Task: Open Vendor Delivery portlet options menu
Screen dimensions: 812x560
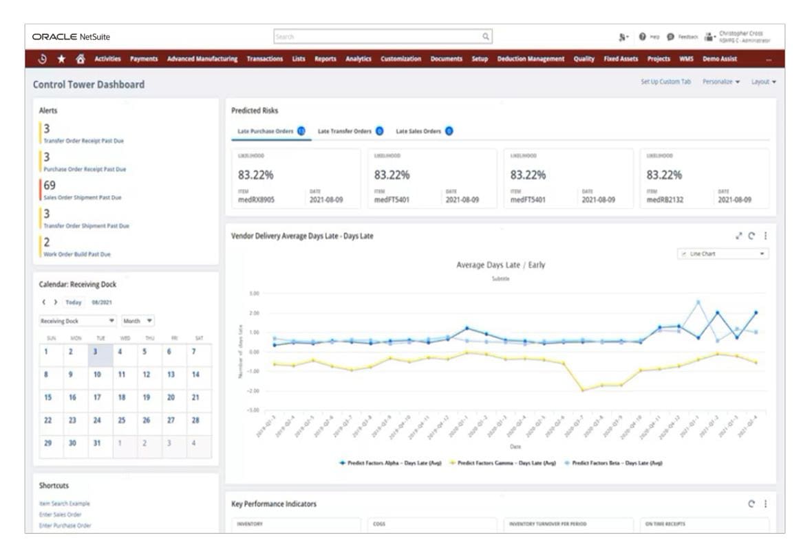Action: 765,236
